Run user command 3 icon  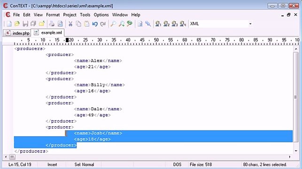[175, 24]
